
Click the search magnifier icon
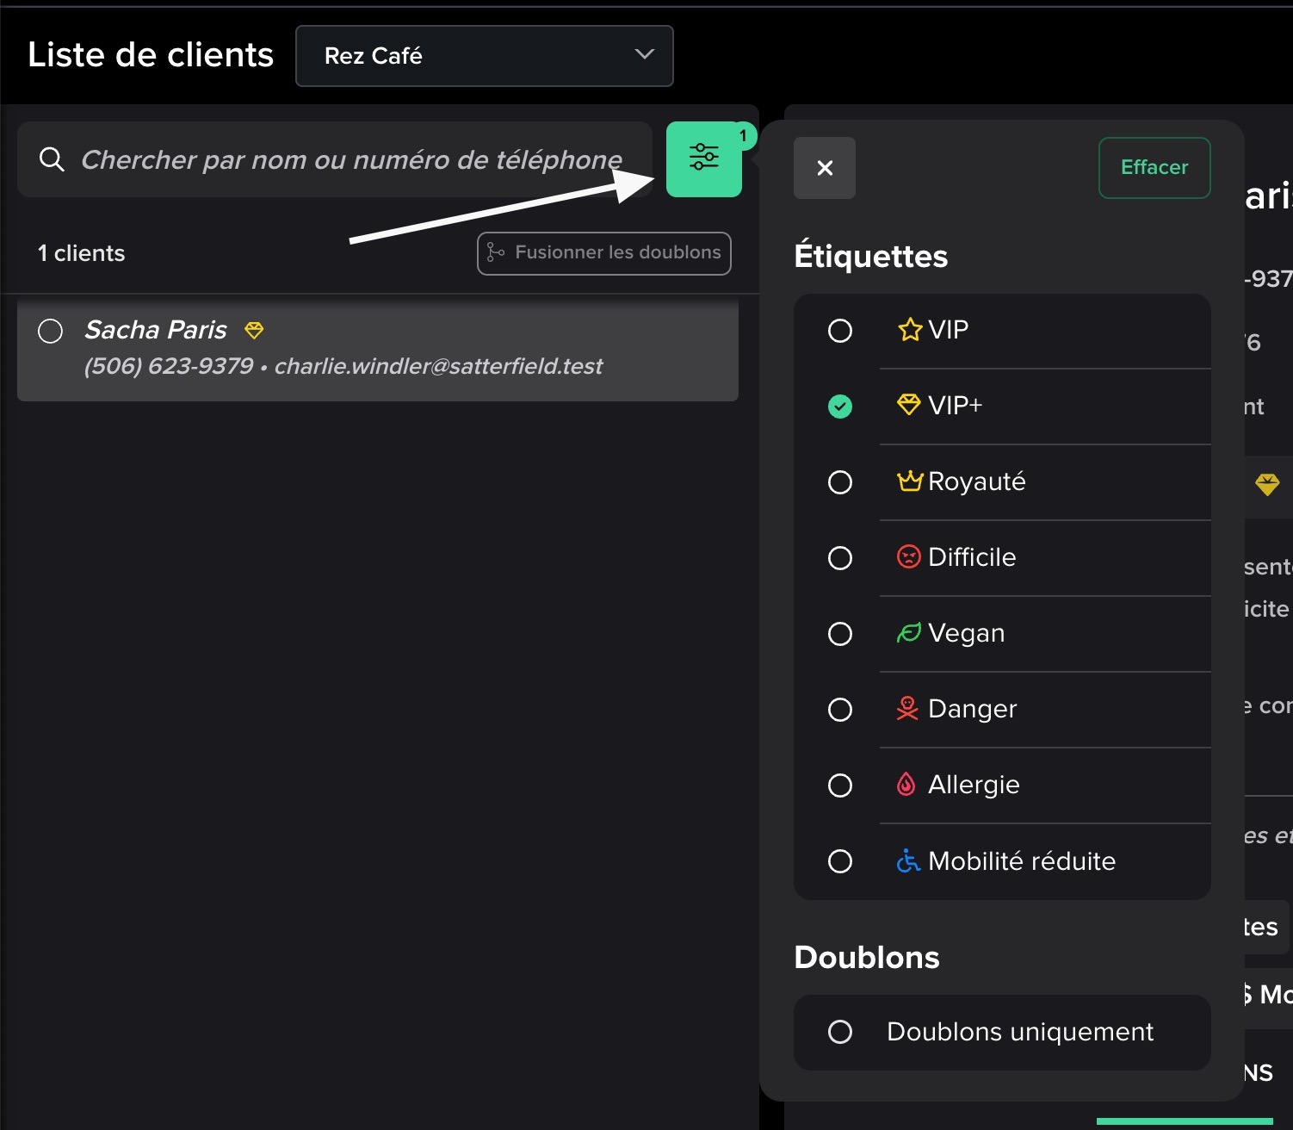[x=52, y=159]
